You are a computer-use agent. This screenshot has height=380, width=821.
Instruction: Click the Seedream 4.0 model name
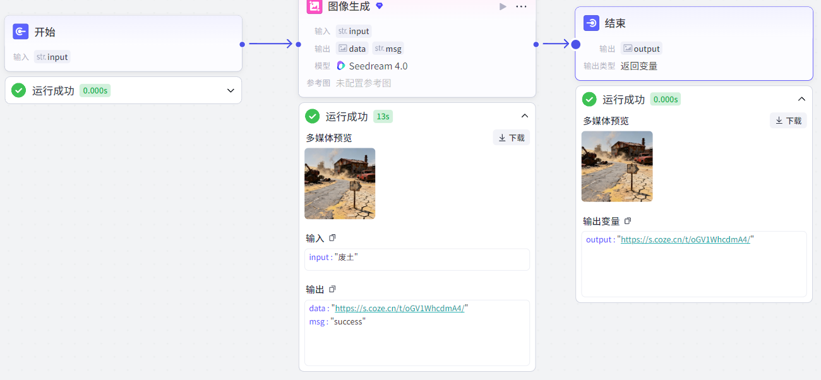378,66
